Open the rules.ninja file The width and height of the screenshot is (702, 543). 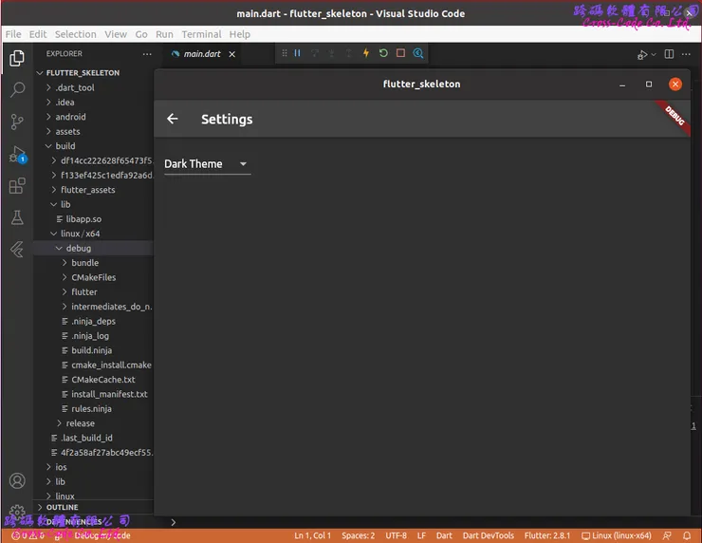(x=93, y=408)
